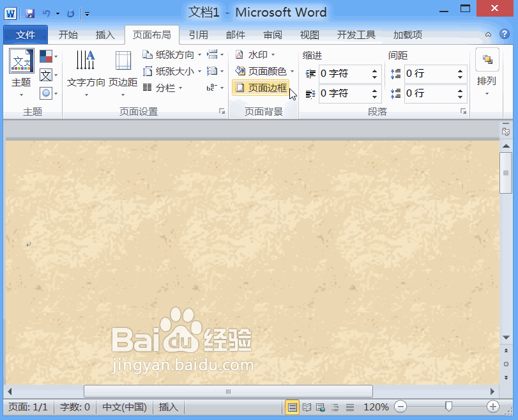Open Word Help question mark icon
The width and height of the screenshot is (518, 420).
pos(504,34)
